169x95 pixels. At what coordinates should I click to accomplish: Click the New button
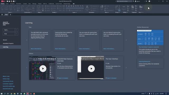9,34
